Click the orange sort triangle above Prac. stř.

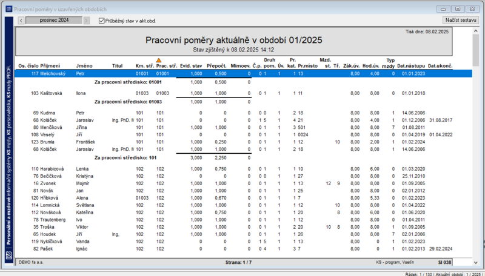tap(159, 60)
